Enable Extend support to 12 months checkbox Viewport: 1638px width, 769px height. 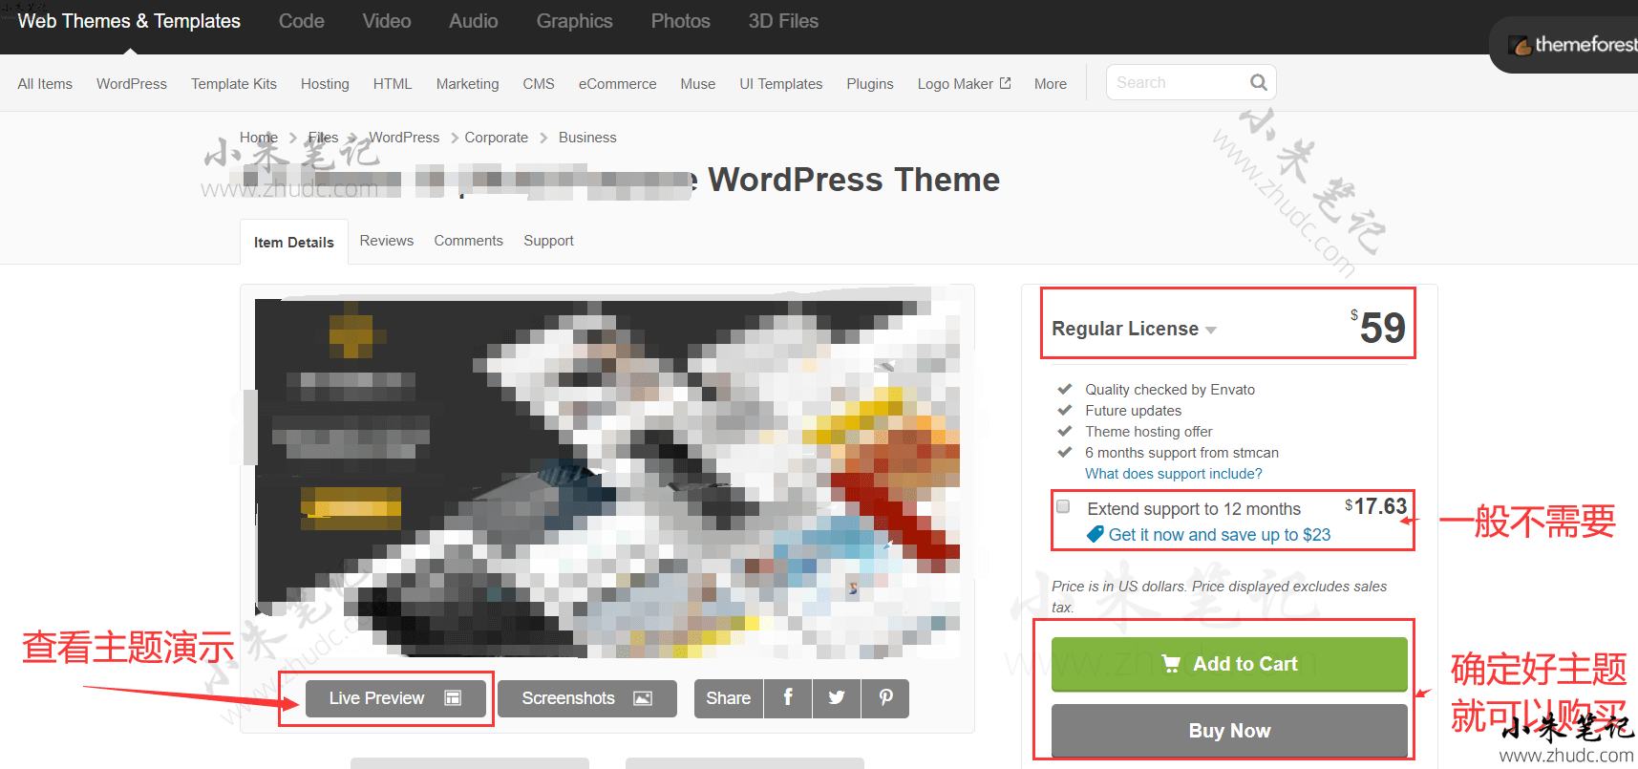click(x=1063, y=507)
